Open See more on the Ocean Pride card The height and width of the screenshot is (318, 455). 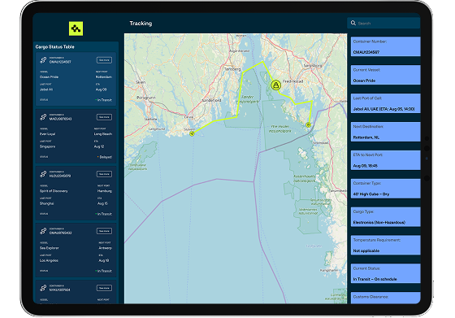[104, 60]
